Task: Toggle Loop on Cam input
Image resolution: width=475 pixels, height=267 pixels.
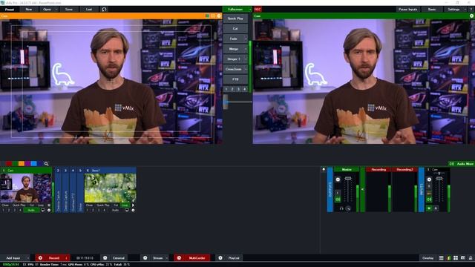Action: (x=41, y=205)
